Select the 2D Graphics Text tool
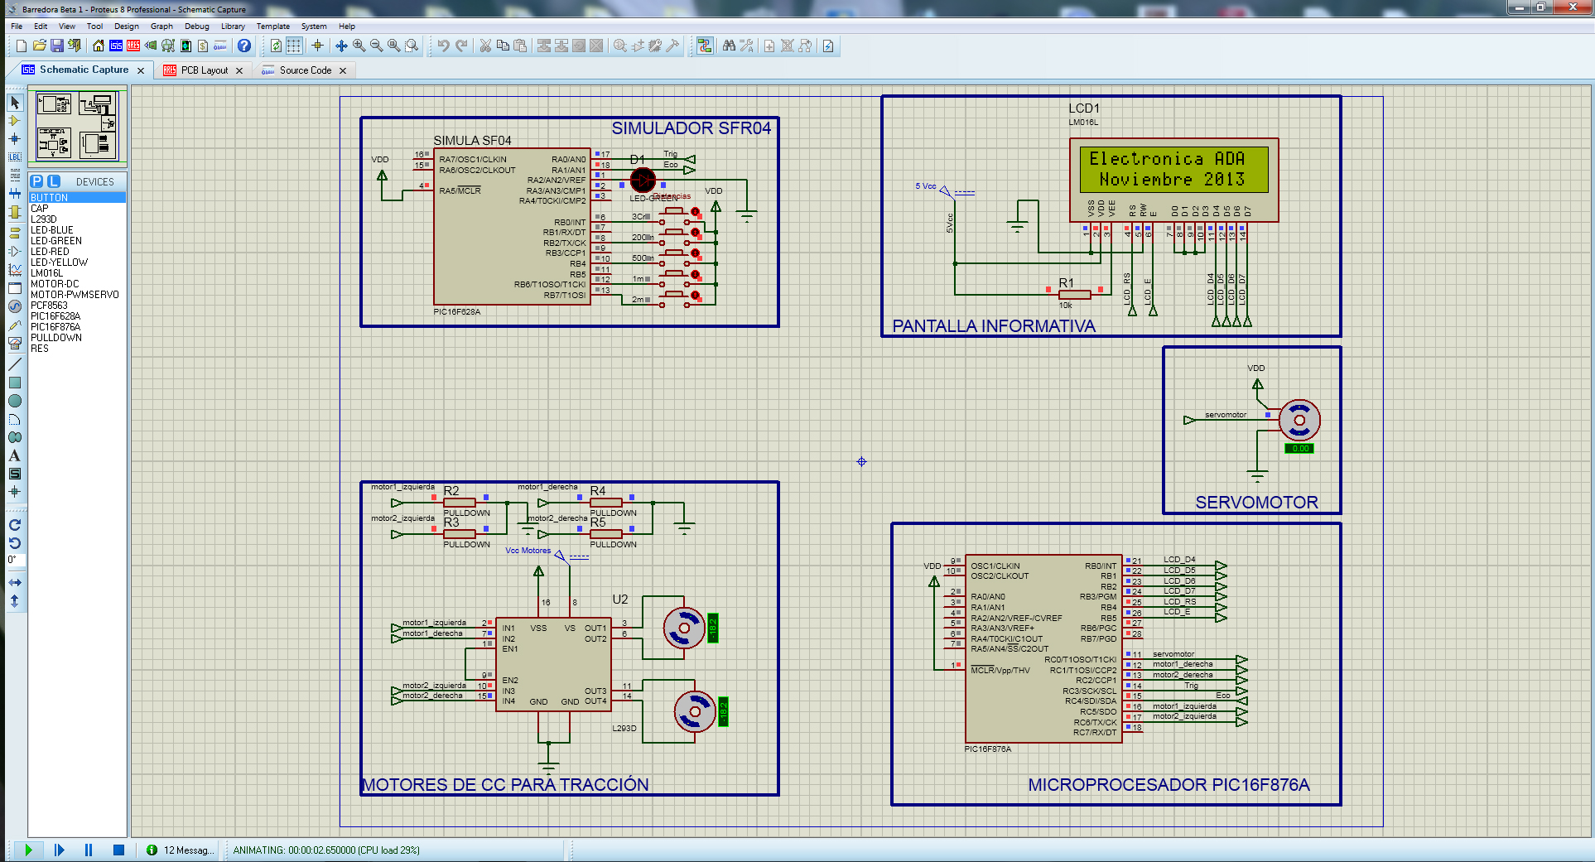 pos(14,456)
